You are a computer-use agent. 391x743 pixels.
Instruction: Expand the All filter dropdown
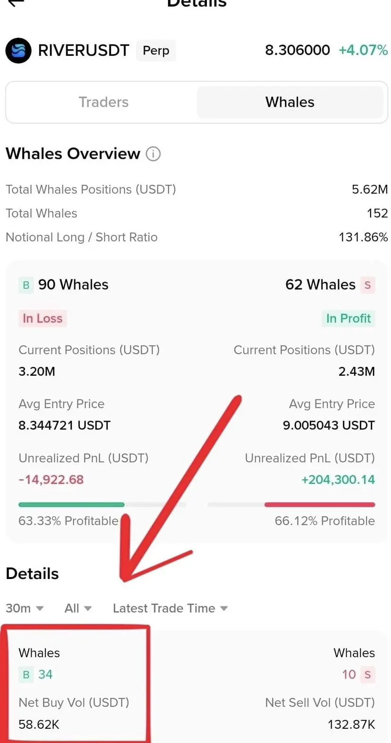point(78,608)
